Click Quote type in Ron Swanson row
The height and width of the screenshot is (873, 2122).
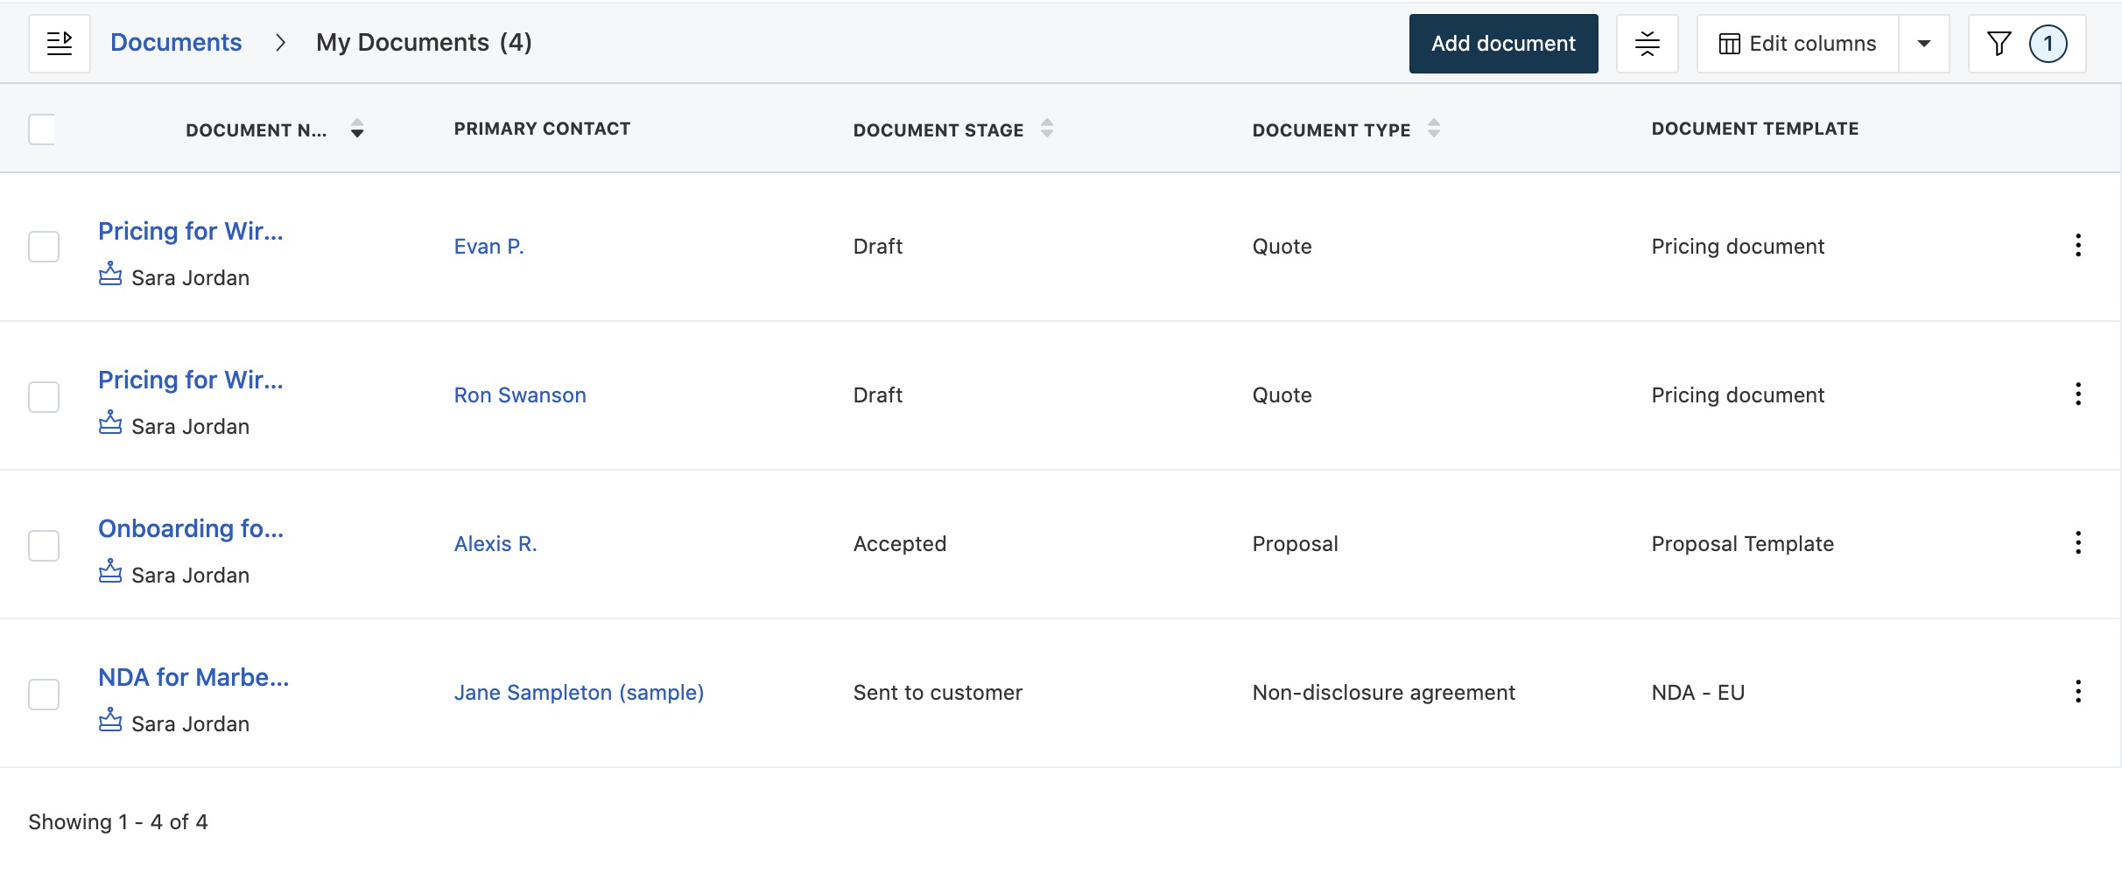tap(1282, 395)
